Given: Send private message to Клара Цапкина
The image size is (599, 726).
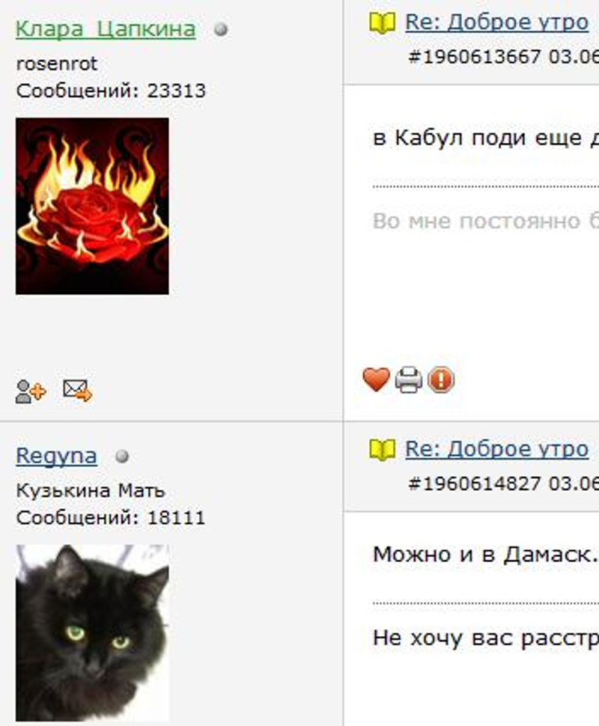Looking at the screenshot, I should (77, 390).
